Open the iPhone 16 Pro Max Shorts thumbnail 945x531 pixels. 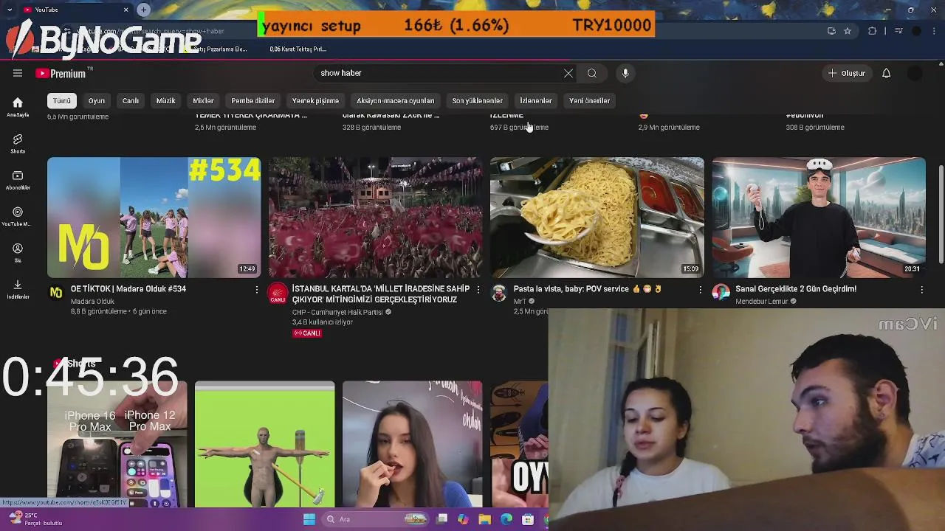[117, 445]
